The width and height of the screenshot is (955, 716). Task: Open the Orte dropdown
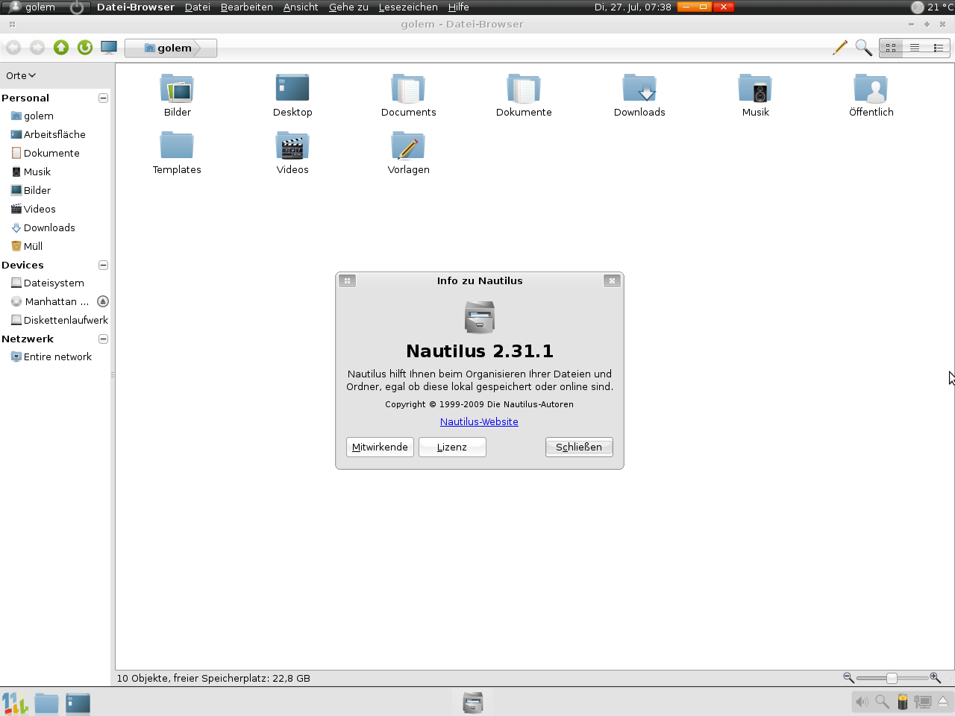(x=20, y=75)
